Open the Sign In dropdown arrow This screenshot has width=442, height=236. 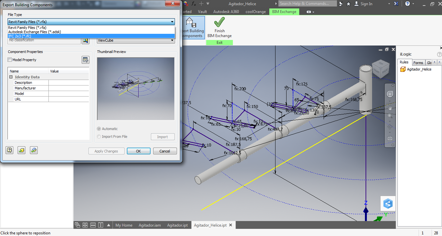390,4
